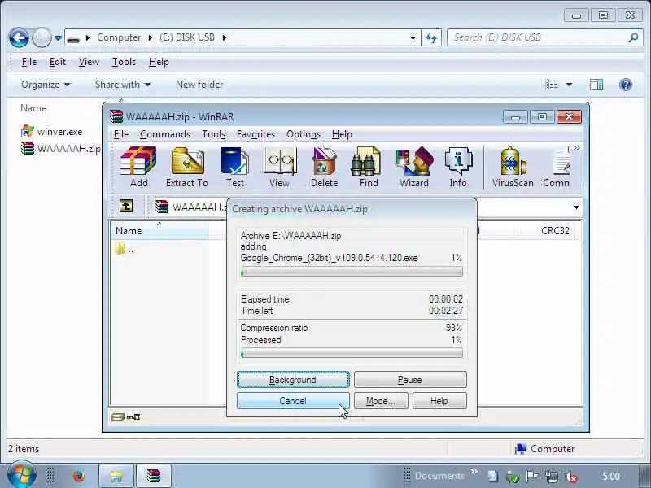This screenshot has width=651, height=488.
Task: Open WinRAR Options menu
Action: [x=304, y=134]
